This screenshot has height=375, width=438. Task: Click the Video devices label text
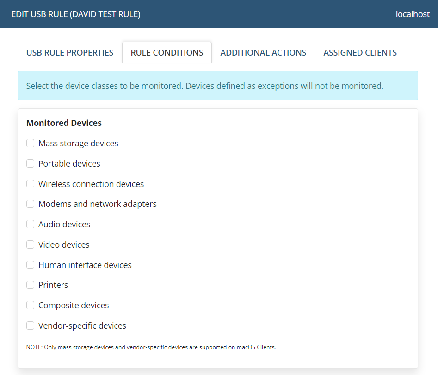click(x=64, y=244)
